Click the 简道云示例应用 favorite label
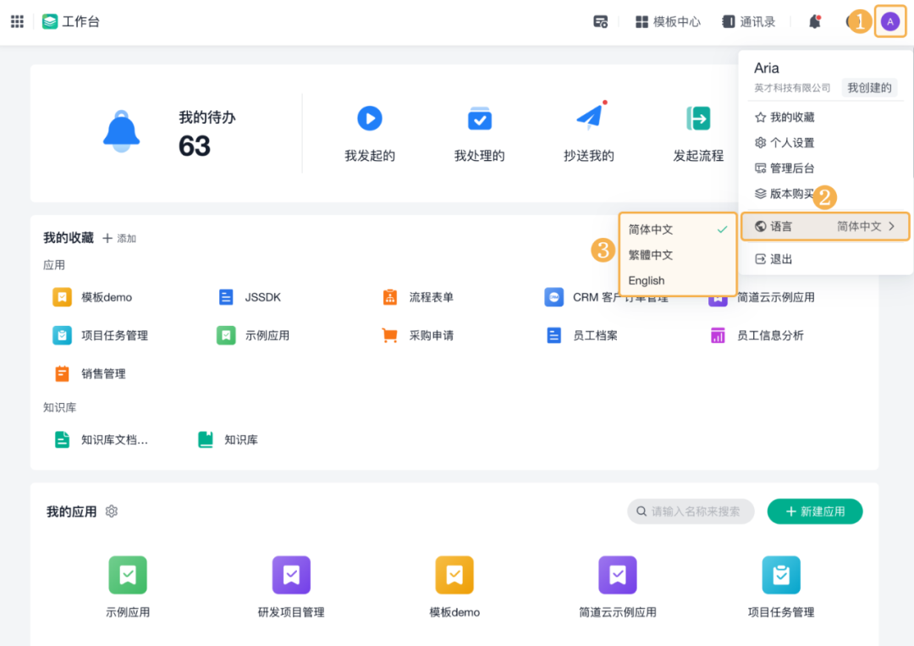The width and height of the screenshot is (914, 646). pos(776,297)
